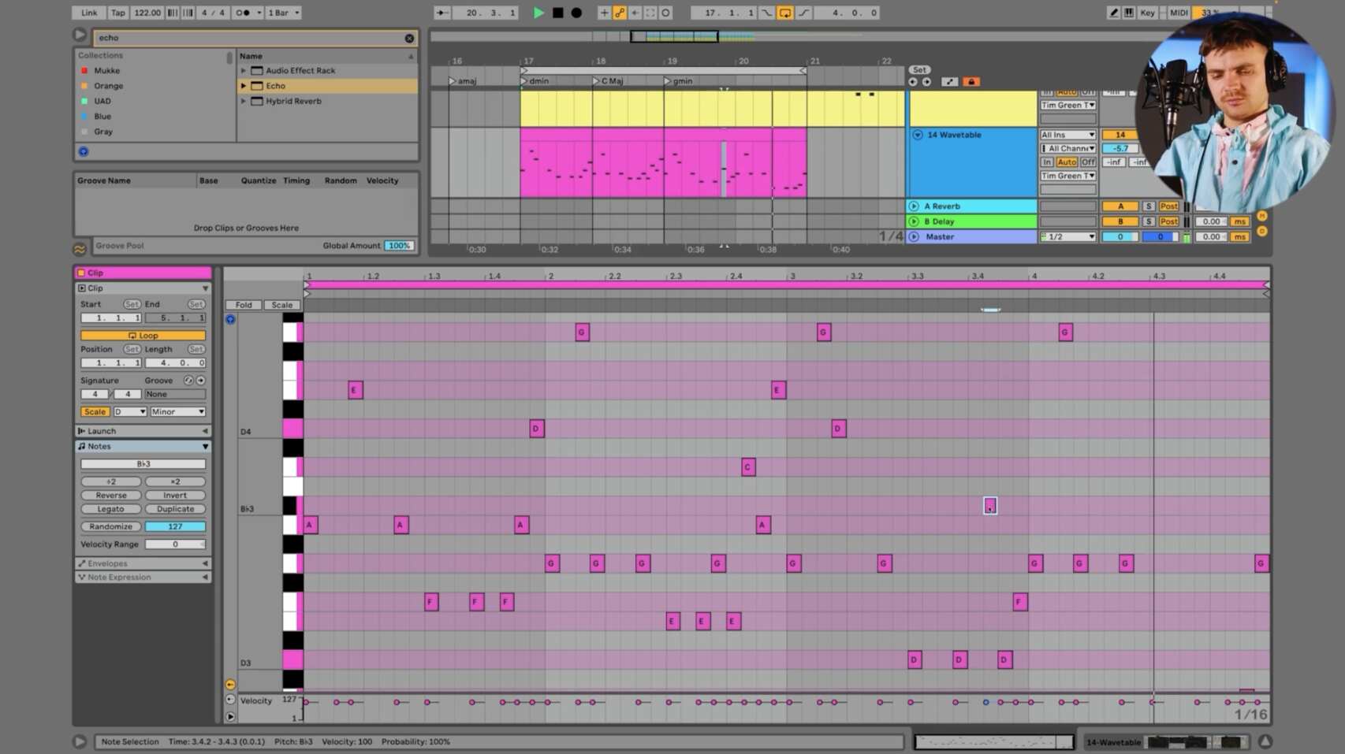The width and height of the screenshot is (1345, 754).
Task: Open the Master 1/2 output dropdown
Action: tap(1067, 236)
